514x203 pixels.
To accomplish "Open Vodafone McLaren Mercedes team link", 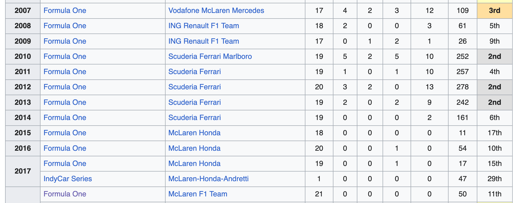I will [216, 11].
